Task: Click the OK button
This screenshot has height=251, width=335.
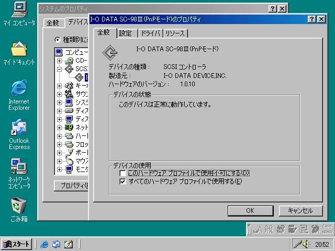Action: (x=250, y=211)
